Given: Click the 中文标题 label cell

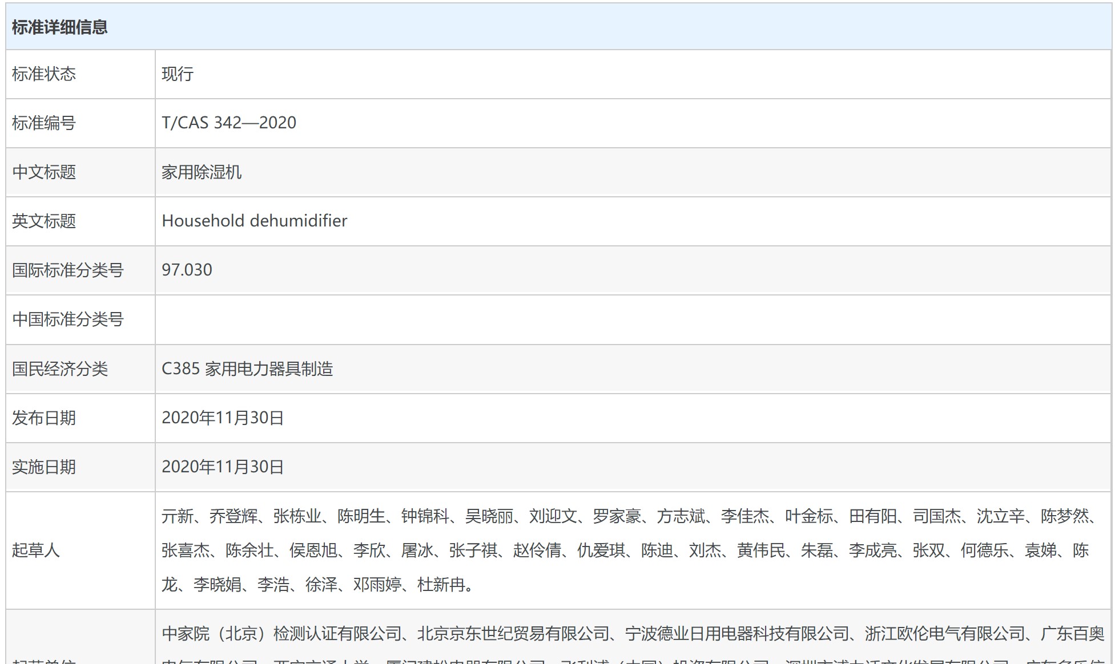Looking at the screenshot, I should point(44,172).
